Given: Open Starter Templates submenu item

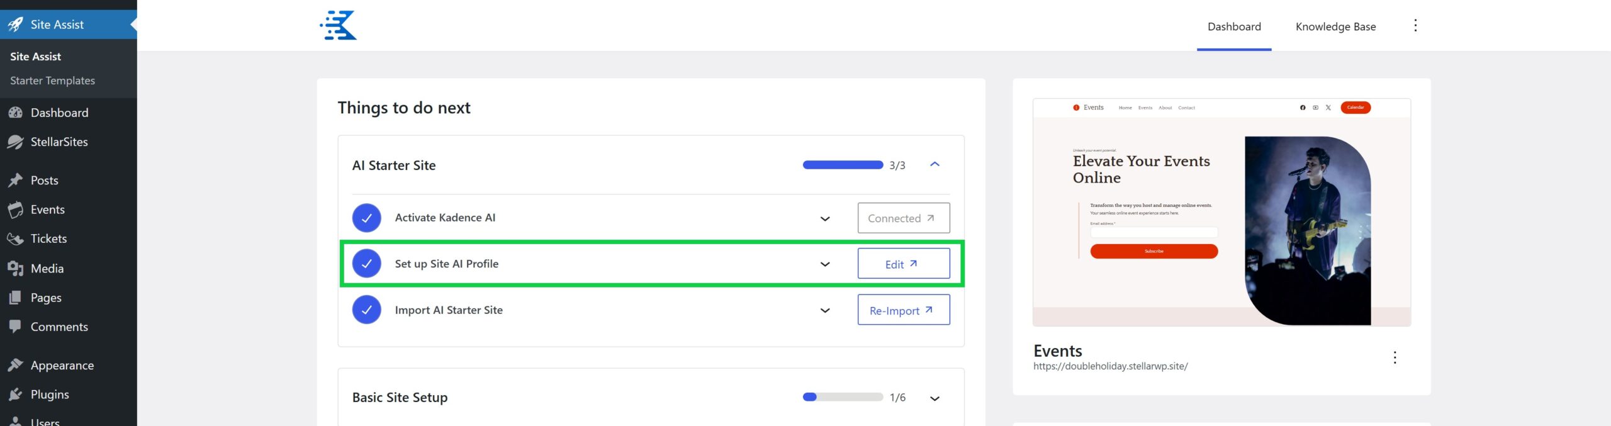Looking at the screenshot, I should [52, 81].
